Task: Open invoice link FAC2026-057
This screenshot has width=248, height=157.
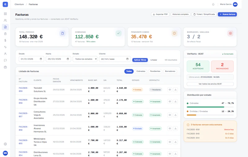Action: click(24, 115)
